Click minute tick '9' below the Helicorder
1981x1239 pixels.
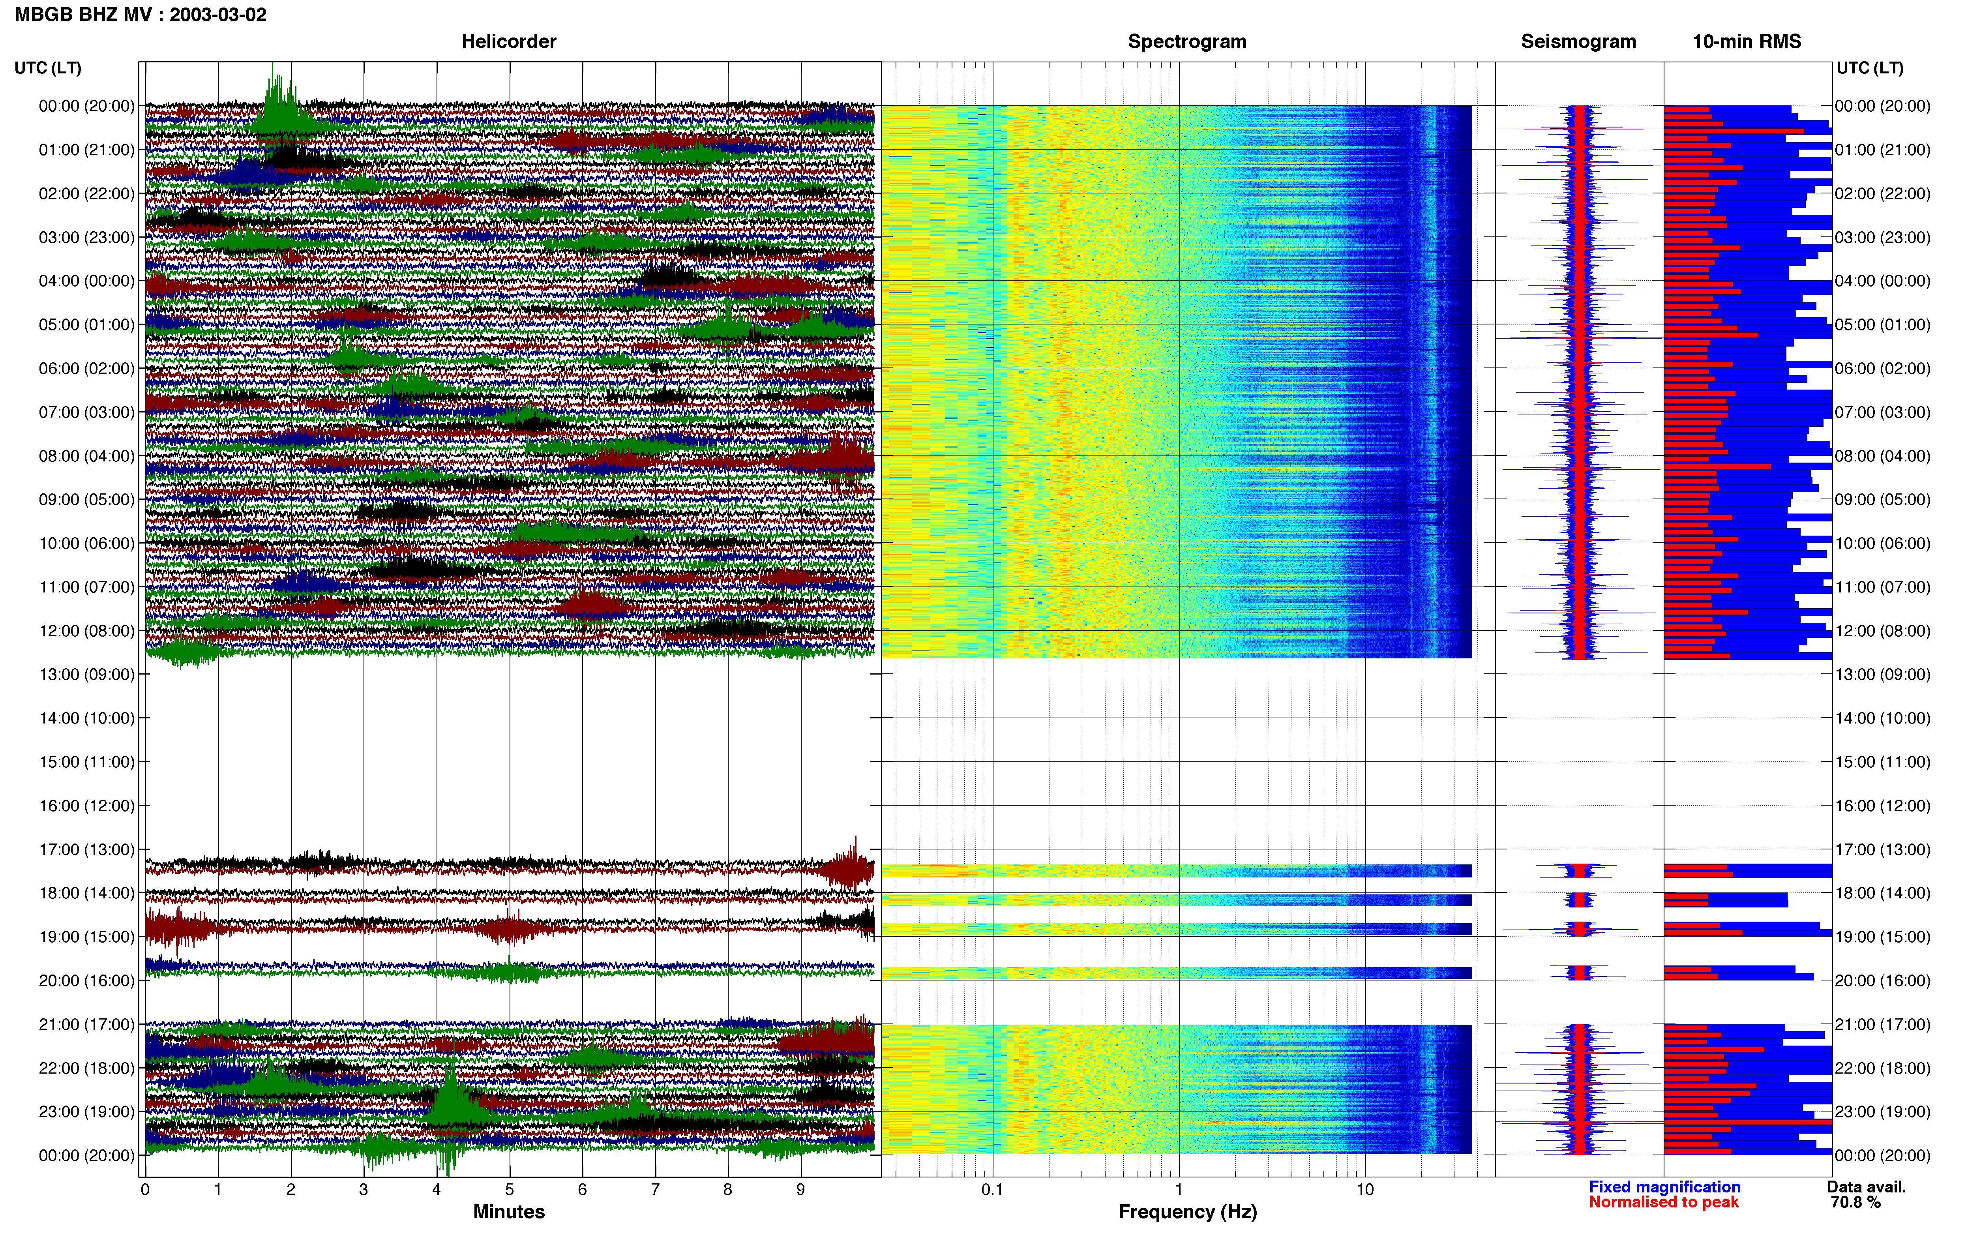[x=800, y=1190]
